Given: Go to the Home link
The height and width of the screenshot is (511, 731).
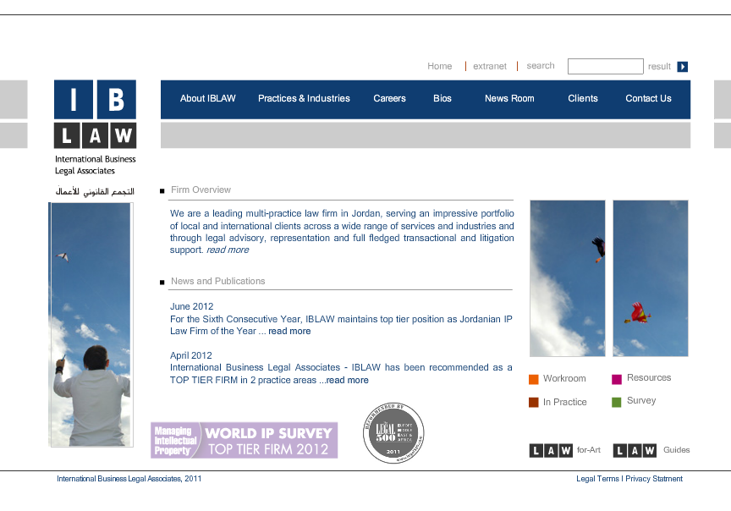Looking at the screenshot, I should coord(440,66).
